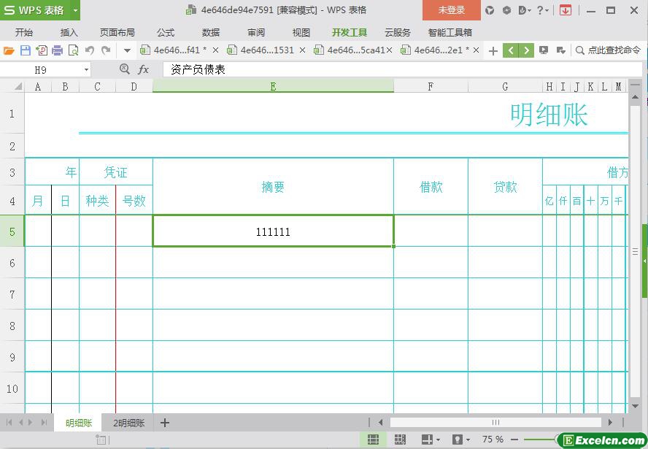Close the 4e646...1531 document tab
The image size is (648, 449).
tap(302, 50)
